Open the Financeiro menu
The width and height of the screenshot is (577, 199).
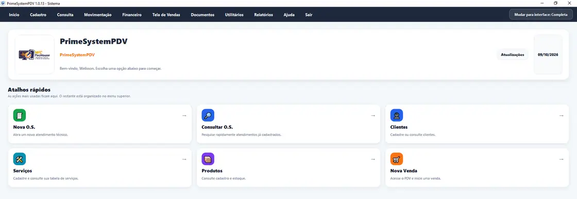[x=132, y=15]
